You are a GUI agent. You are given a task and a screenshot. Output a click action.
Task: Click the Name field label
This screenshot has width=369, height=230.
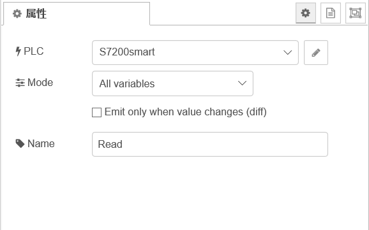pyautogui.click(x=41, y=143)
